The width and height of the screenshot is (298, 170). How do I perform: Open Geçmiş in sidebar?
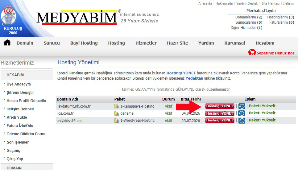[x=13, y=151]
